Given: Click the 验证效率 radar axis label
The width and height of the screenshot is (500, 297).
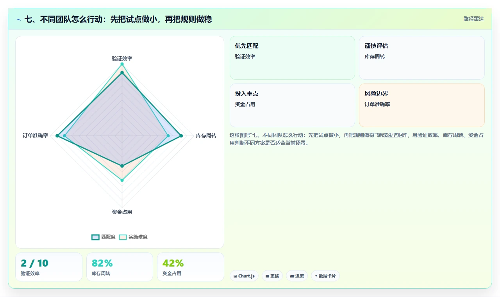Looking at the screenshot, I should click(x=122, y=59).
